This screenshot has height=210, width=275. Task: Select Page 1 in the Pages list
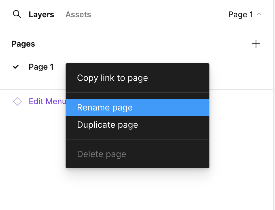tap(41, 67)
